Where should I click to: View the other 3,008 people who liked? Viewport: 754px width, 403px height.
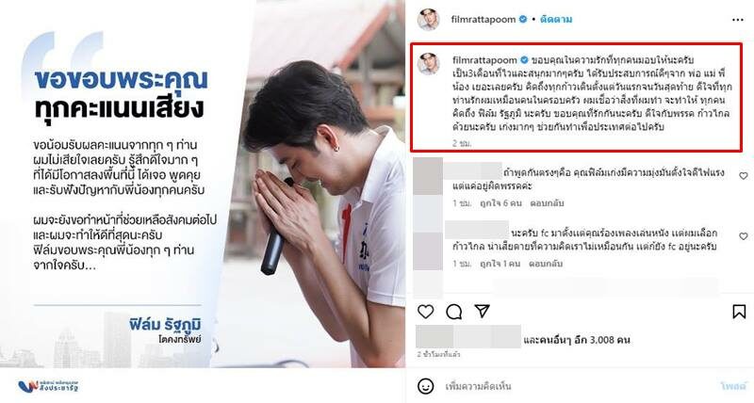click(x=577, y=340)
